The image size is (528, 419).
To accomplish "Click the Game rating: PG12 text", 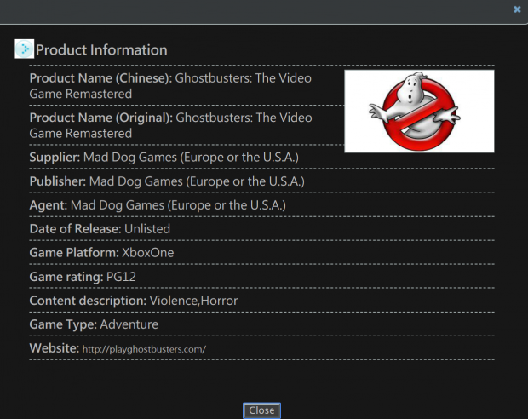I will click(x=83, y=277).
